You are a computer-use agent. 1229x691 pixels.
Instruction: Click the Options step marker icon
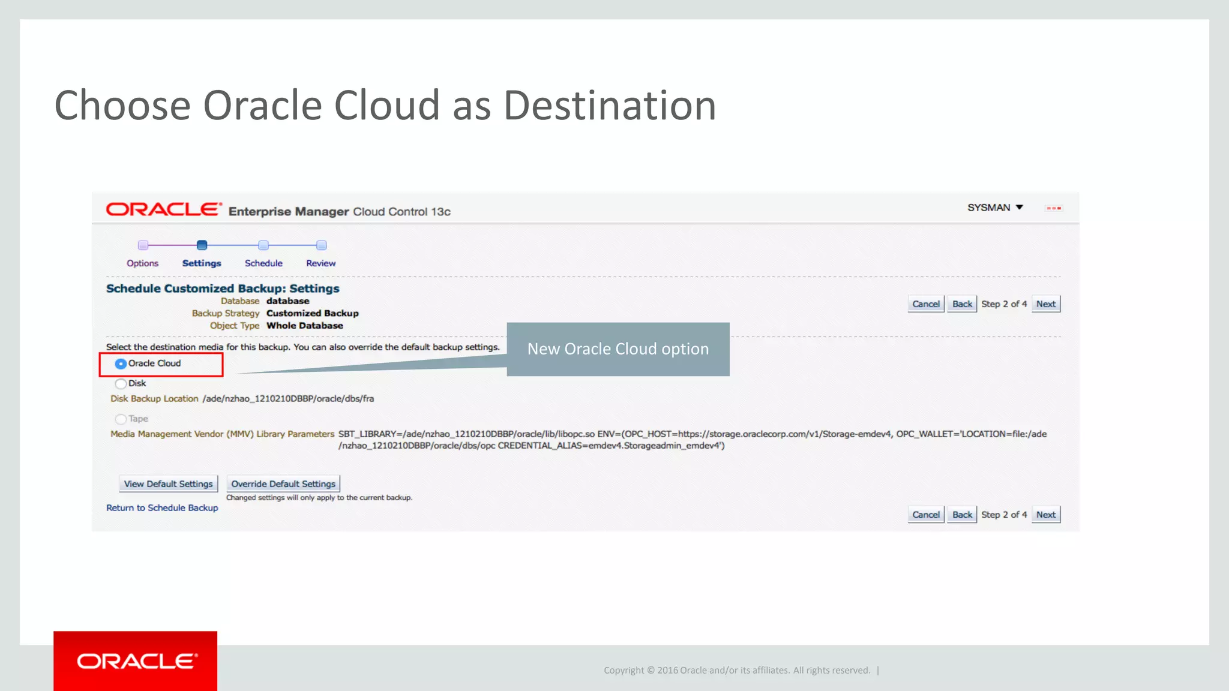[x=143, y=245]
